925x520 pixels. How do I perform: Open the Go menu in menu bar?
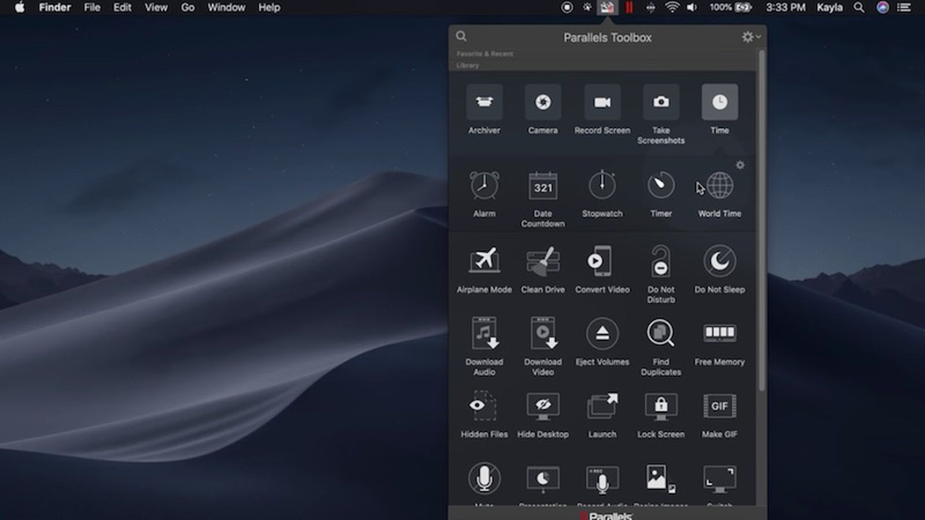[188, 8]
